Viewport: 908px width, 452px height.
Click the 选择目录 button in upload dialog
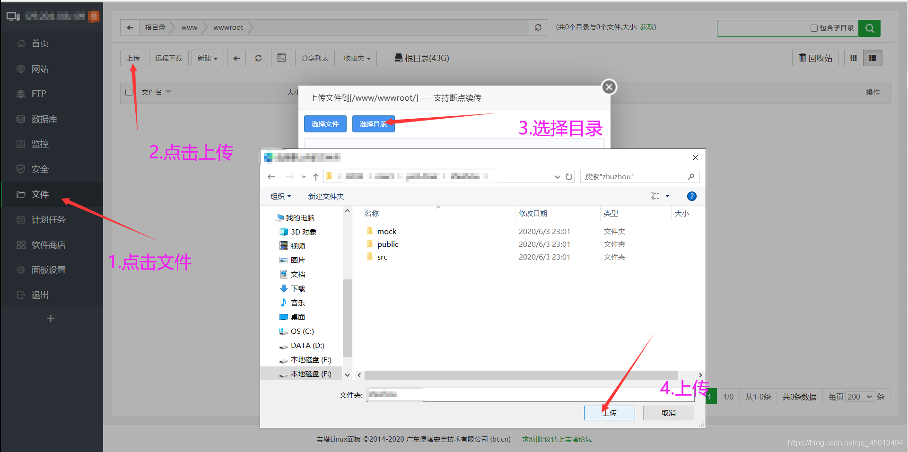tap(373, 123)
